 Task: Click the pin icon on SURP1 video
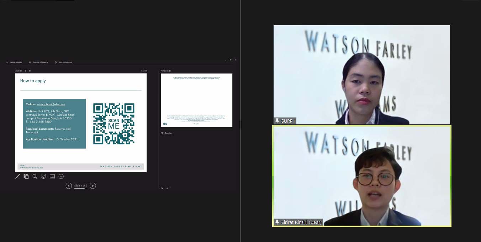tap(277, 121)
